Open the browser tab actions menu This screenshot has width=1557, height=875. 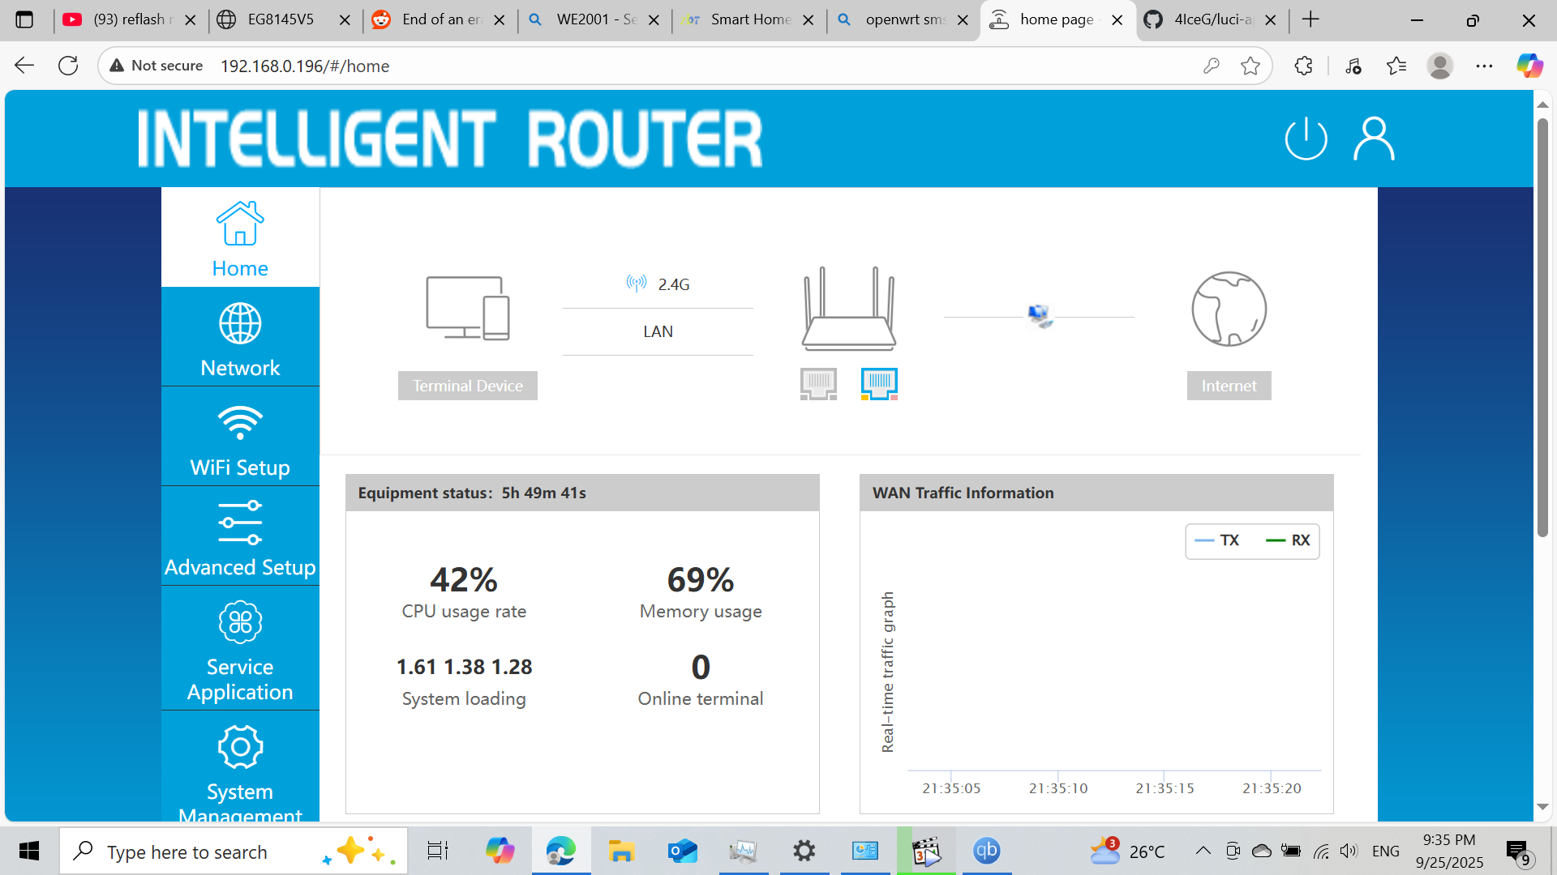[x=25, y=19]
